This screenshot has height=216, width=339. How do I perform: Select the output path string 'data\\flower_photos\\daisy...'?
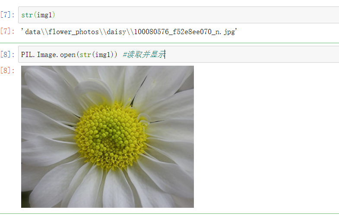(129, 32)
